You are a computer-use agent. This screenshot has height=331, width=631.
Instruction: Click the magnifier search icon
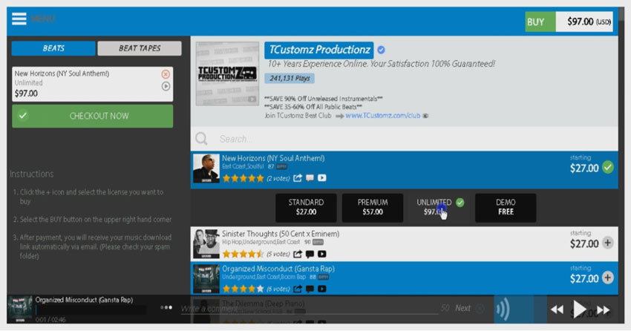point(201,139)
